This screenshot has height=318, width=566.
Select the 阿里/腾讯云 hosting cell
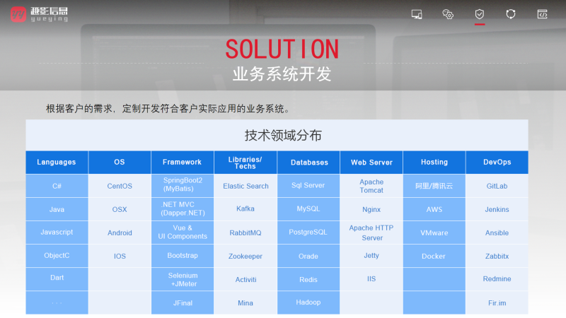tap(434, 186)
